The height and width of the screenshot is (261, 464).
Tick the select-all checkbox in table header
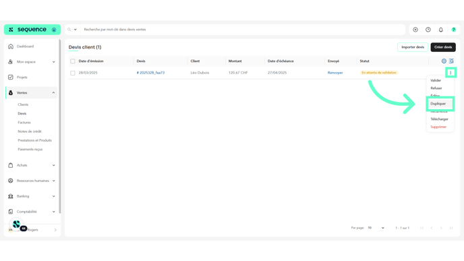73,61
